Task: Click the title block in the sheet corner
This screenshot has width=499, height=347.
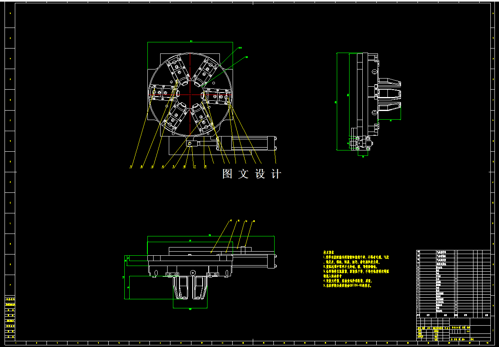Action: (453, 329)
